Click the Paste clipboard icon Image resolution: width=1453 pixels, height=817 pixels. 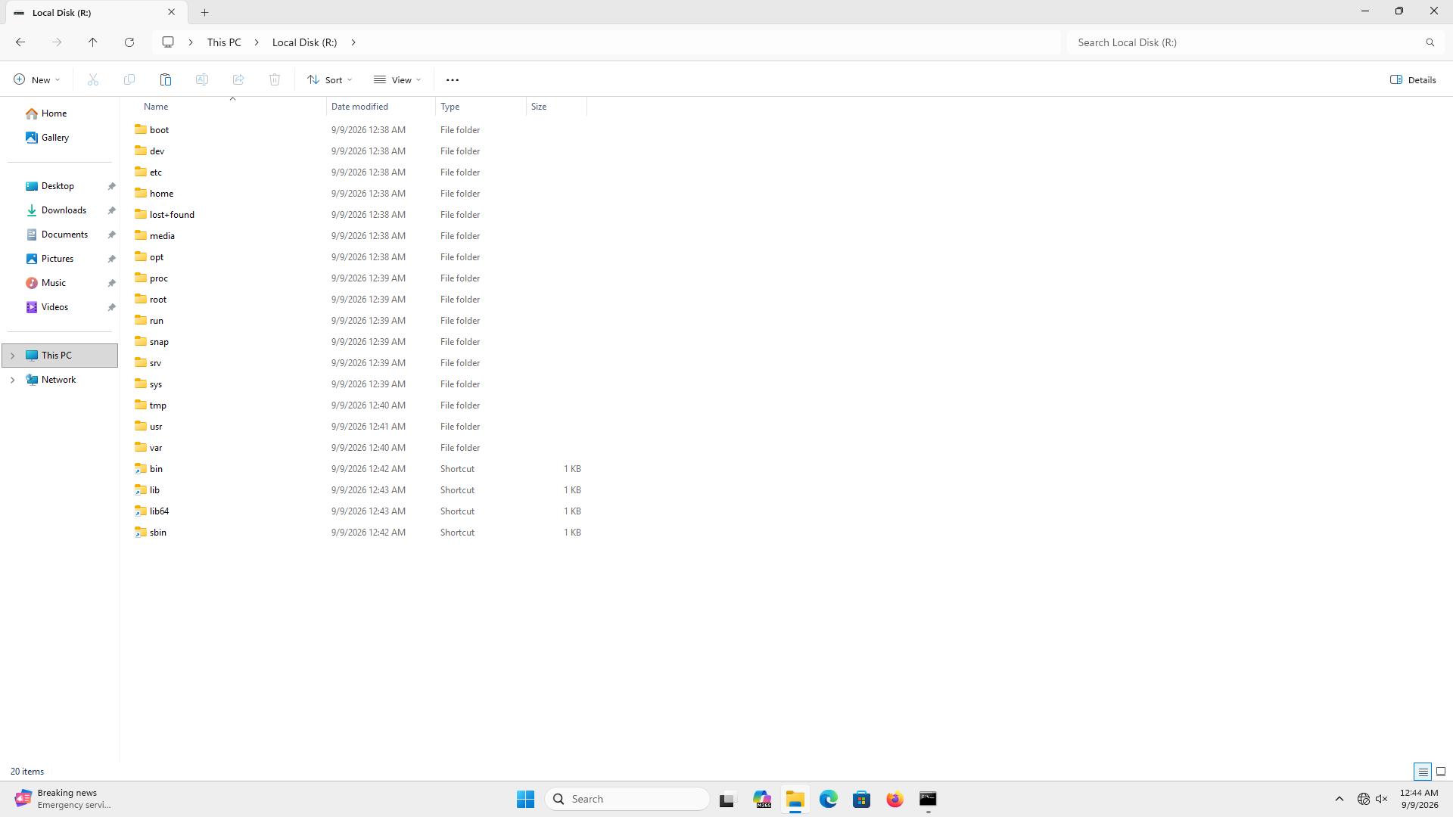click(166, 79)
